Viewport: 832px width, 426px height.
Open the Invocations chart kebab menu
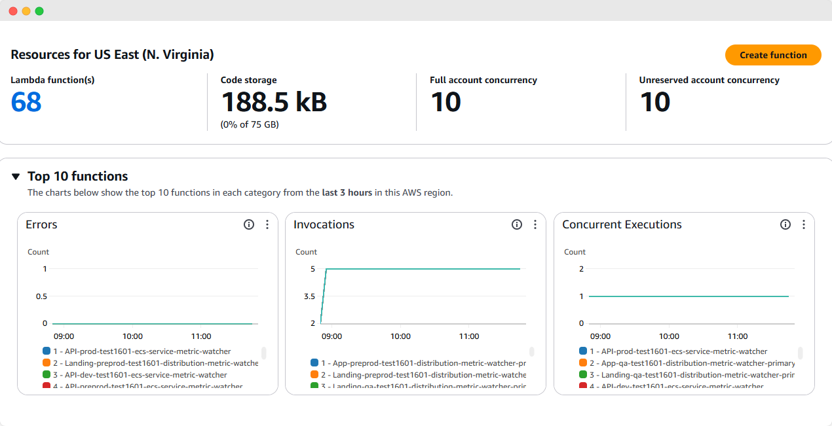[535, 224]
